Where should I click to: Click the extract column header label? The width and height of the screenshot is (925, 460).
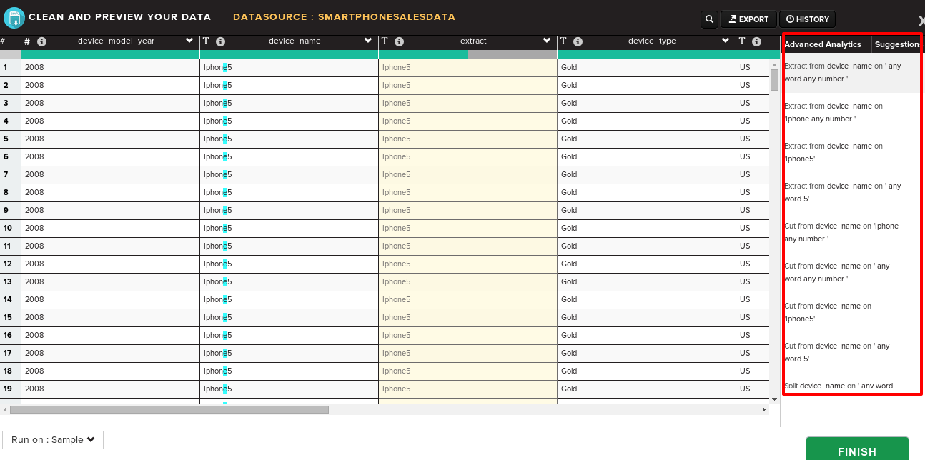point(473,41)
